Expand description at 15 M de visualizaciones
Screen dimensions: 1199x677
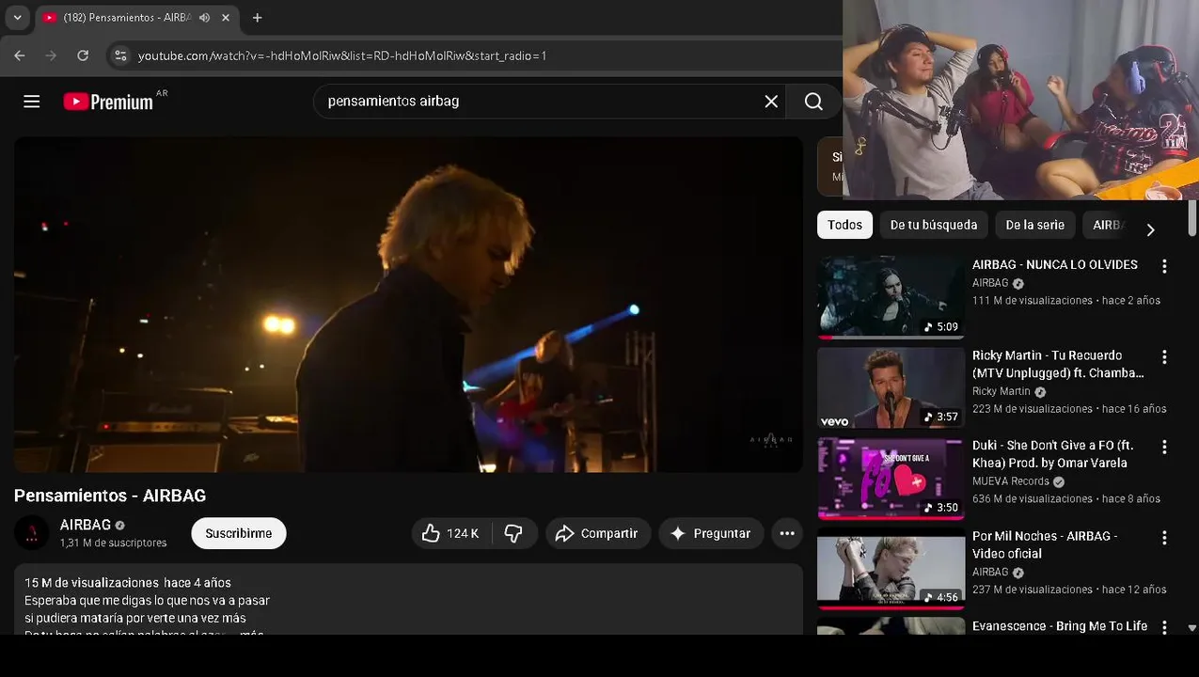point(127,583)
